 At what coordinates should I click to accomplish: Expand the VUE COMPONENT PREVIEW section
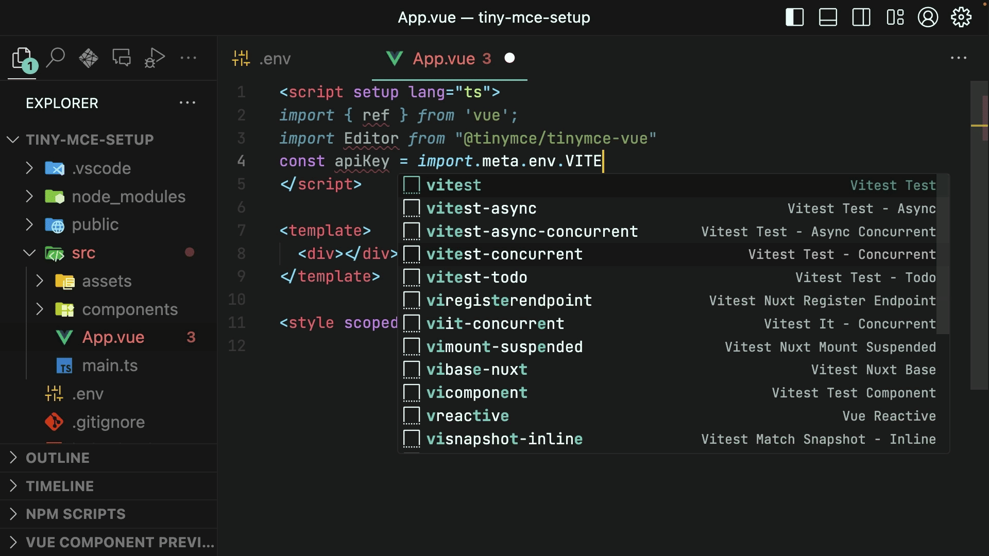[108, 542]
